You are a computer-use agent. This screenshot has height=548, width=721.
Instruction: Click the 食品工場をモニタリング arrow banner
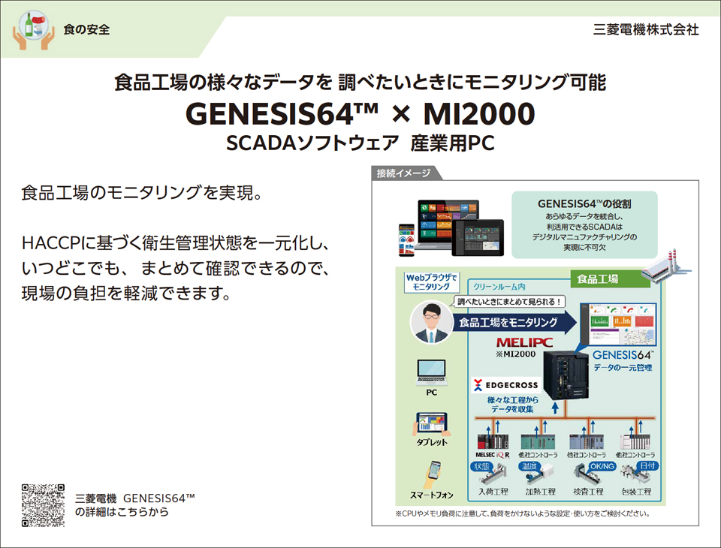514,322
